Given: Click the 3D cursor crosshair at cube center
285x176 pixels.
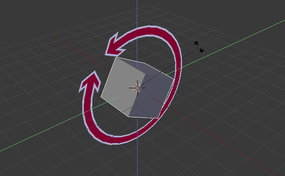Looking at the screenshot, I should pyautogui.click(x=137, y=88).
